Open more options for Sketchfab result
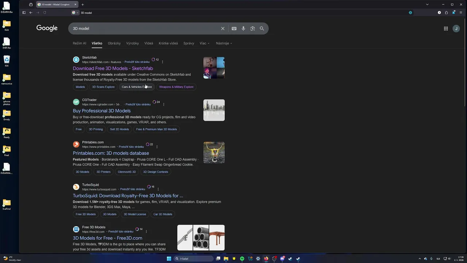The image size is (467, 263). tap(162, 62)
